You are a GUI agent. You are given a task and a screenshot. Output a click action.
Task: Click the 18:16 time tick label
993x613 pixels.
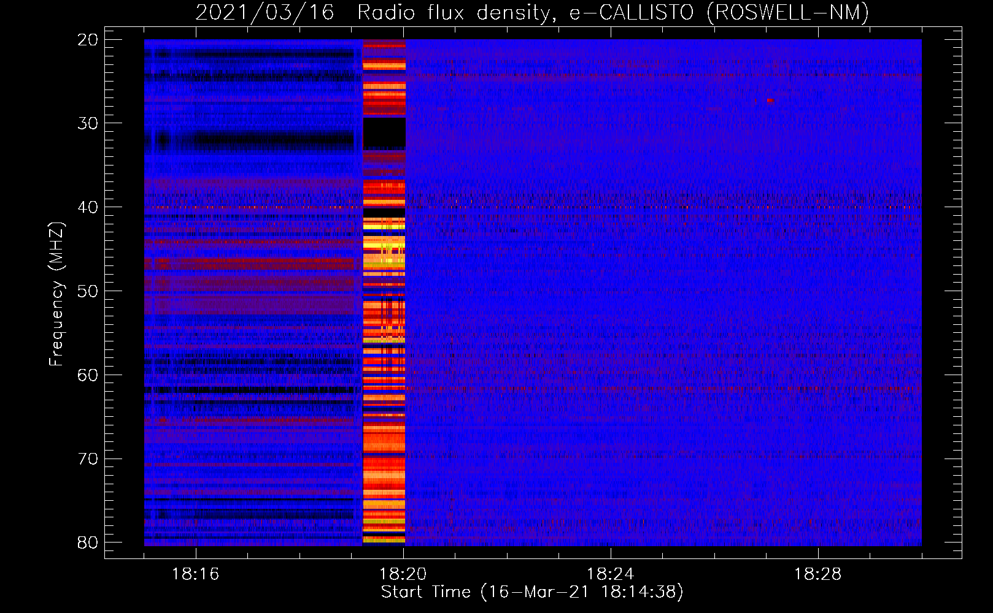196,574
